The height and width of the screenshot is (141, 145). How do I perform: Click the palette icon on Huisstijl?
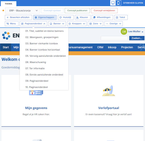pyautogui.click(x=60, y=17)
